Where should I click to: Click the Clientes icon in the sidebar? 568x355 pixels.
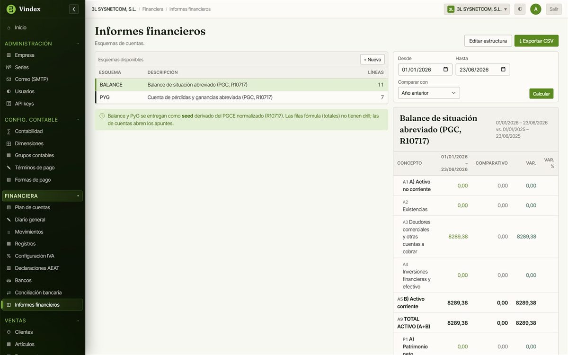[9, 332]
